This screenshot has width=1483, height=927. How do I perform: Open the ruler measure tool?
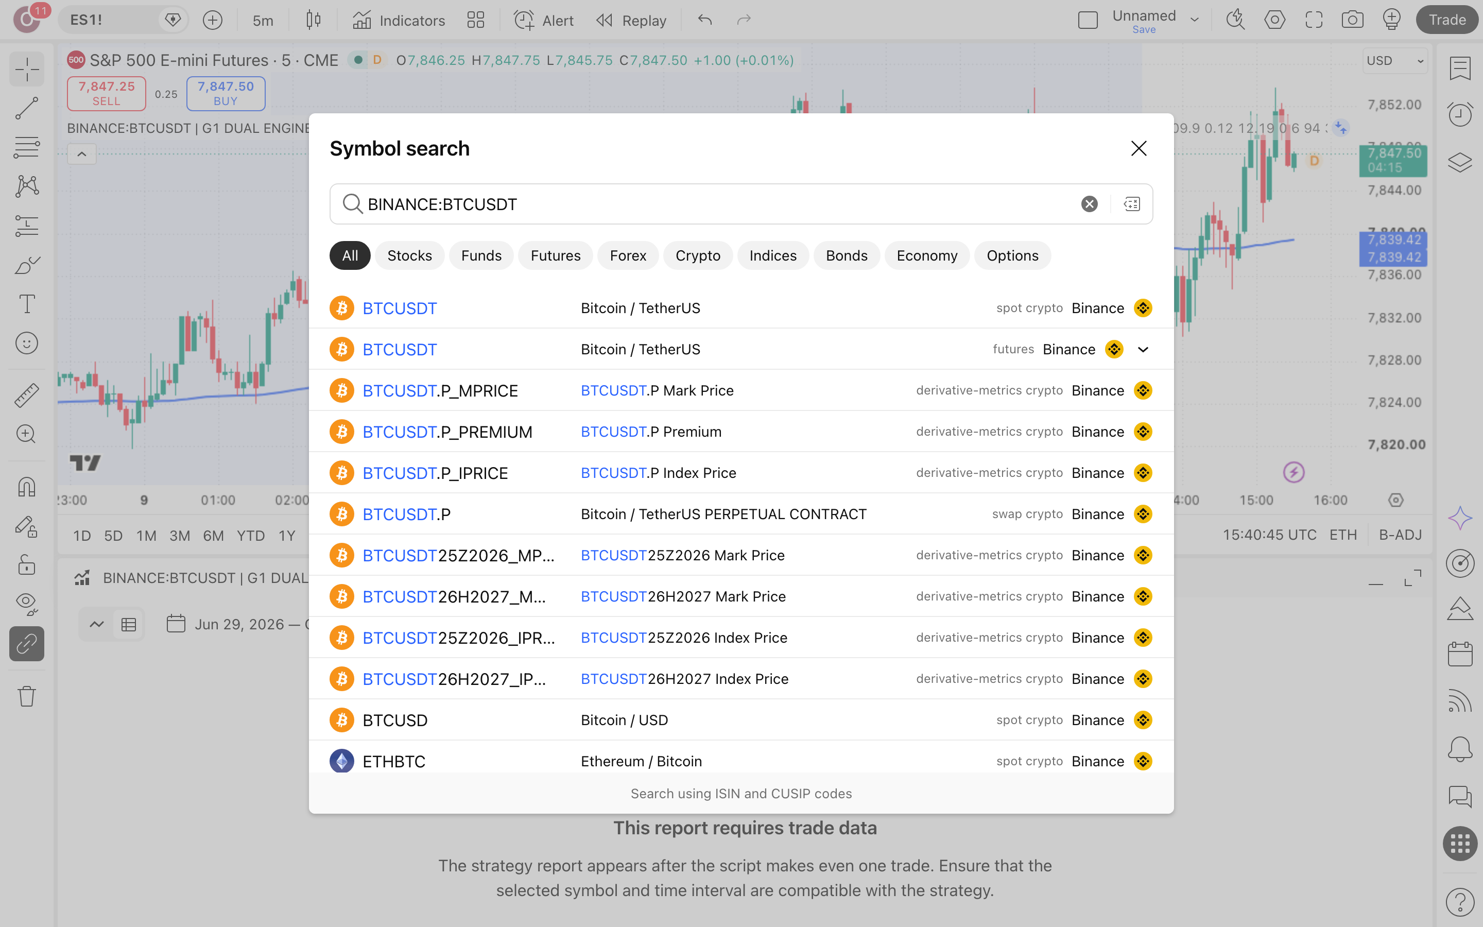(x=26, y=395)
